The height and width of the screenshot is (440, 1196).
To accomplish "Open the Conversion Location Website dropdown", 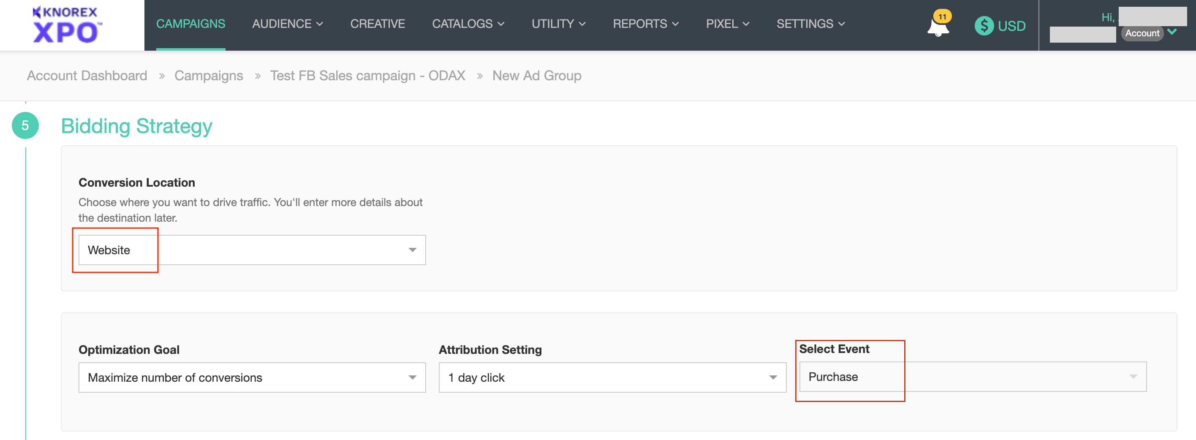I will [x=252, y=250].
